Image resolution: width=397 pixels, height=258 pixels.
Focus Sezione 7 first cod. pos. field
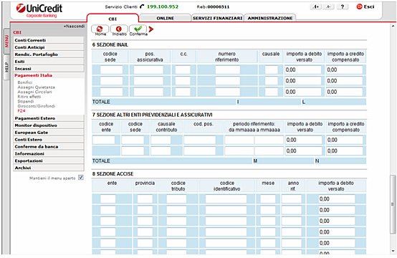click(200, 140)
